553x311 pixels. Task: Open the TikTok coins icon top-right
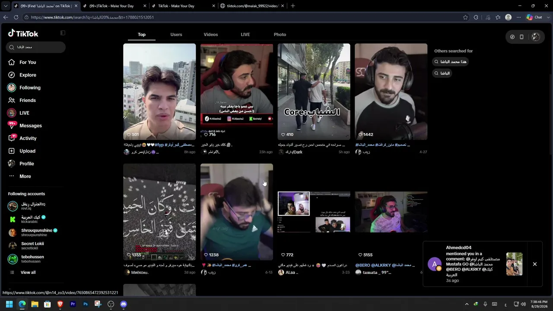pyautogui.click(x=512, y=37)
